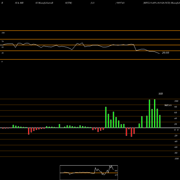Viewport: 180px width, 180px height.
Task: Click the -100 label on MR axis
Action: point(176,159)
